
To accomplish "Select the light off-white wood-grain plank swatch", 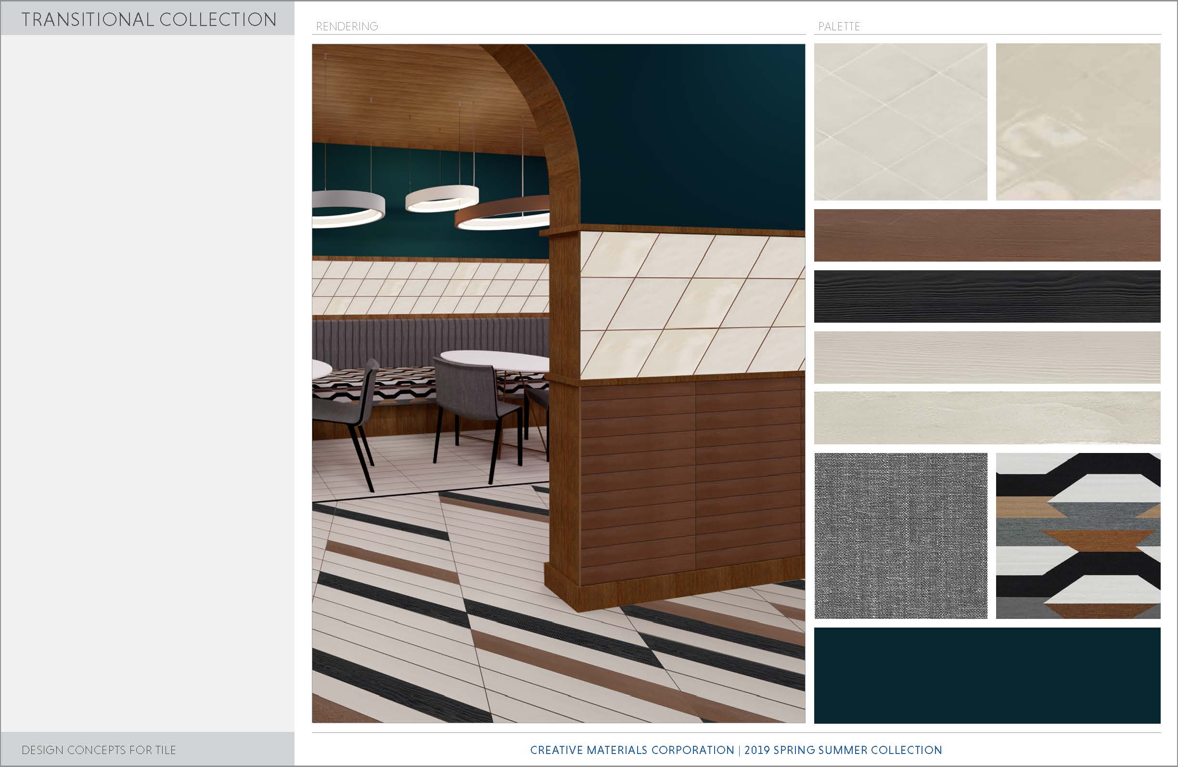I will point(987,358).
